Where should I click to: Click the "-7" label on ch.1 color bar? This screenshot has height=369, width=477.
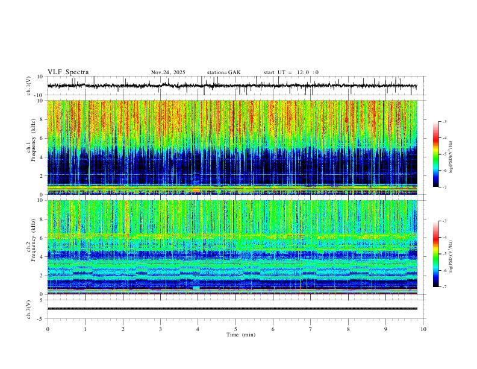[x=444, y=187]
